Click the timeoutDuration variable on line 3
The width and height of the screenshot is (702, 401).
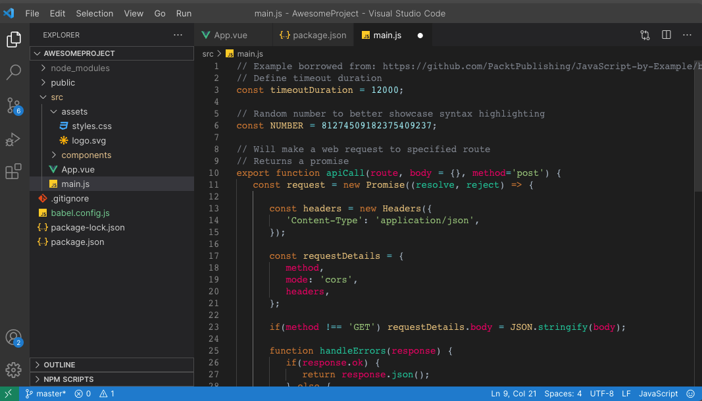click(x=312, y=90)
